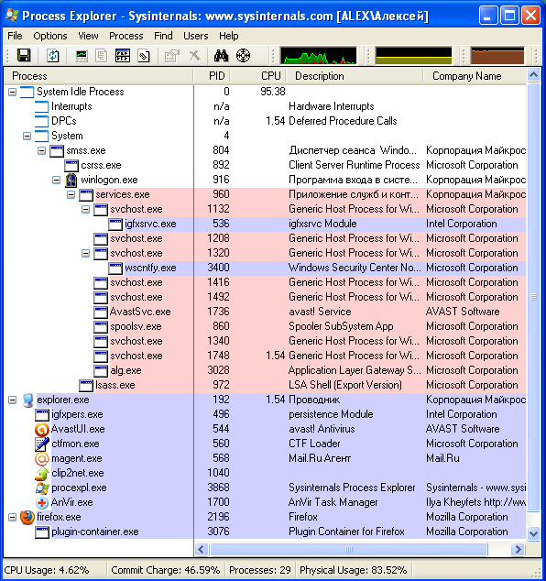The height and width of the screenshot is (581, 546).
Task: Sort by the Company Name column header
Action: pyautogui.click(x=475, y=76)
